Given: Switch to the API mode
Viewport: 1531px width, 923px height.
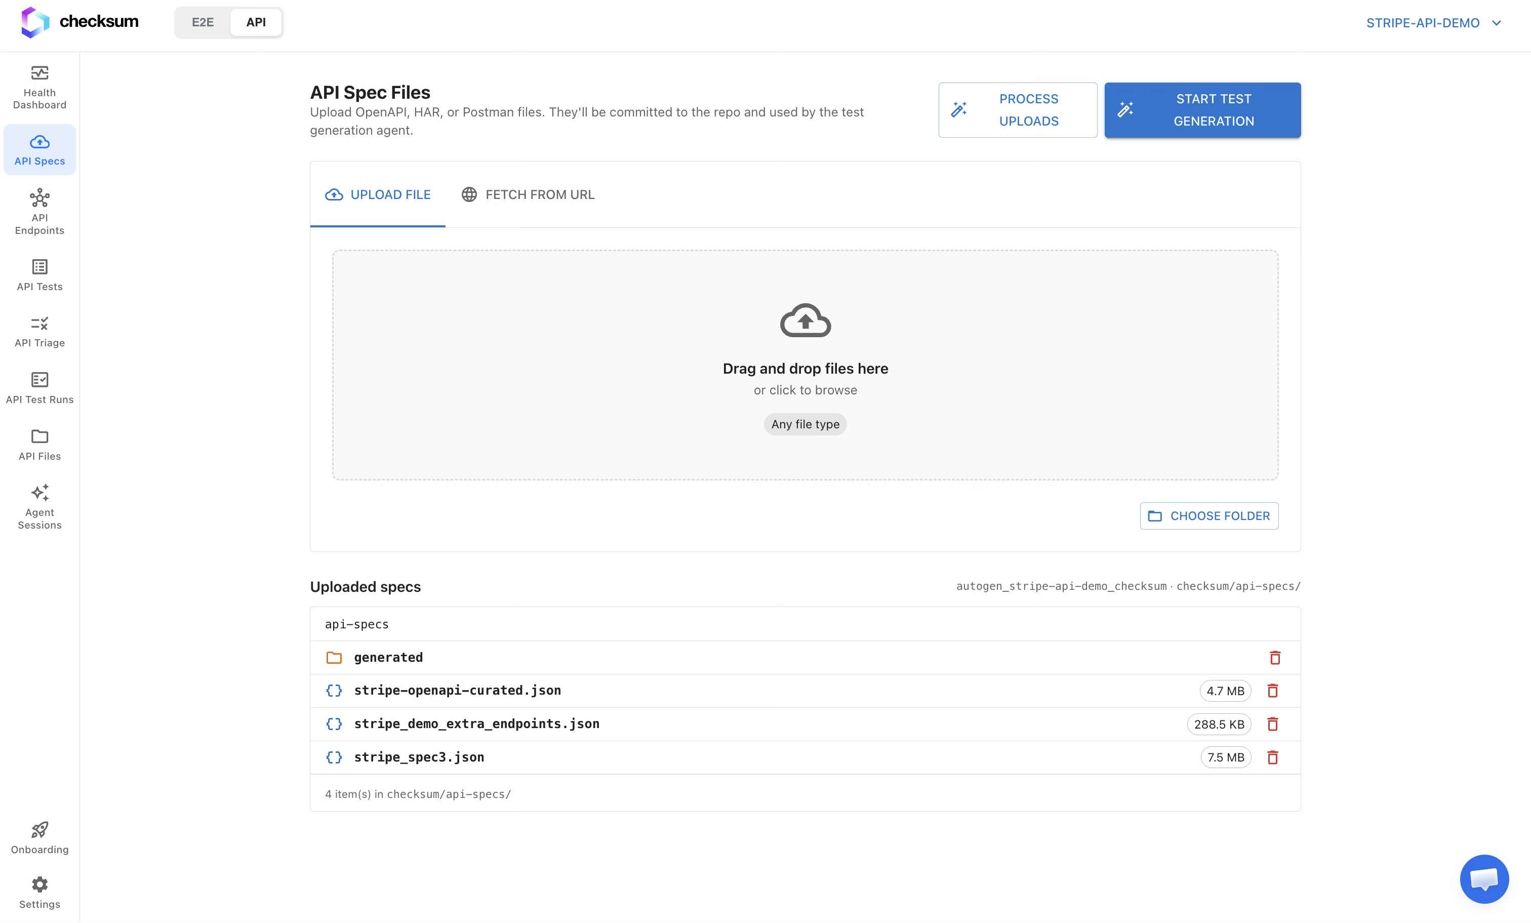Looking at the screenshot, I should pos(256,22).
